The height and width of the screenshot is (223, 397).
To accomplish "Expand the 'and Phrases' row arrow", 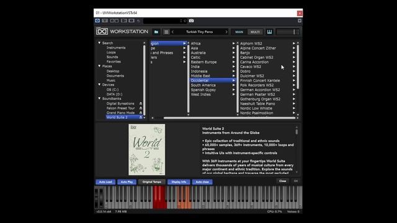I will point(185,53).
